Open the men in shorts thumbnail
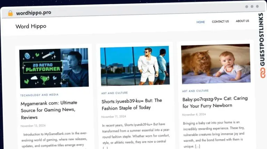Image resolution: width=267 pixels, height=149 pixels. [x=135, y=66]
